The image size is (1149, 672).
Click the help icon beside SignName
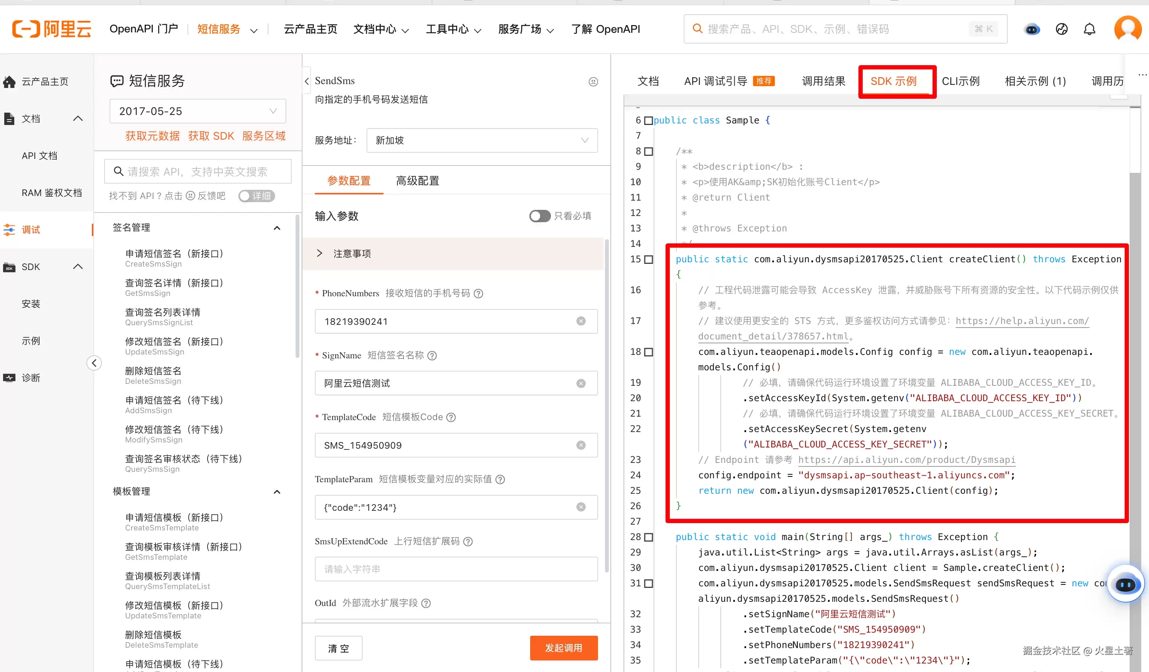432,356
